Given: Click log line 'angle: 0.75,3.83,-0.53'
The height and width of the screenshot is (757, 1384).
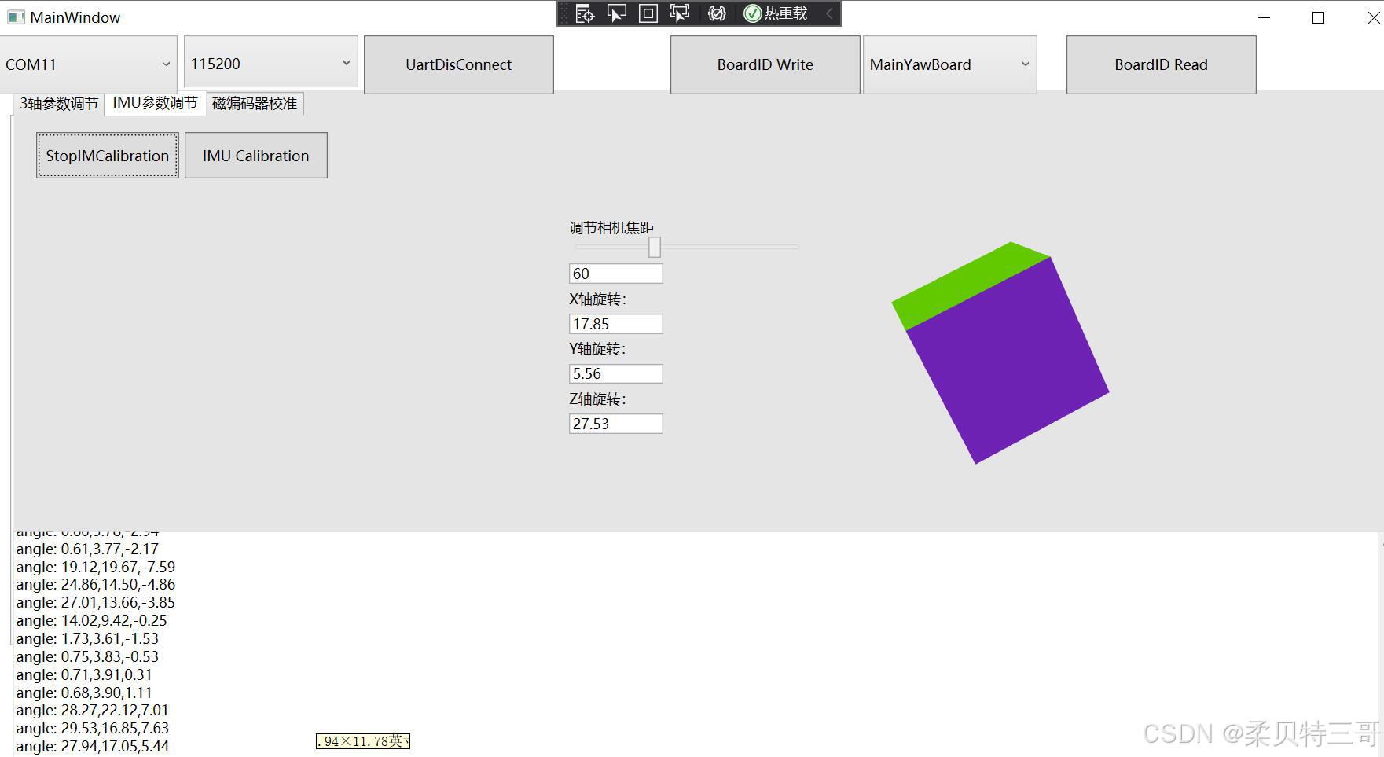Looking at the screenshot, I should coord(87,656).
